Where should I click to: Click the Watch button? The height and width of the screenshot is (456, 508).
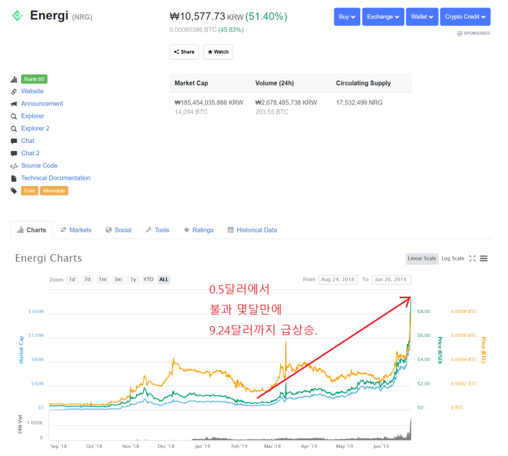tap(218, 52)
